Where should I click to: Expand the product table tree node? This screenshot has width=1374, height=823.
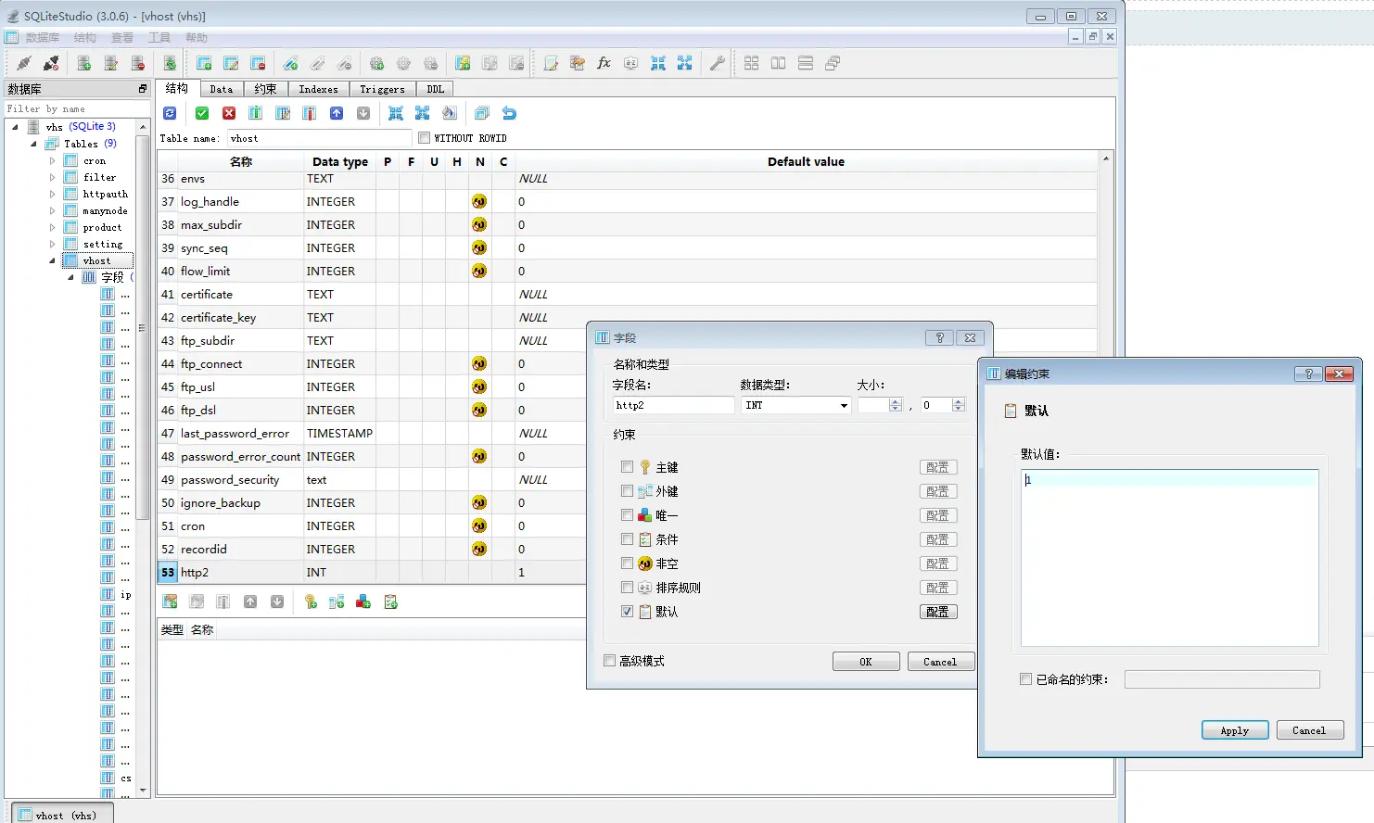53,227
